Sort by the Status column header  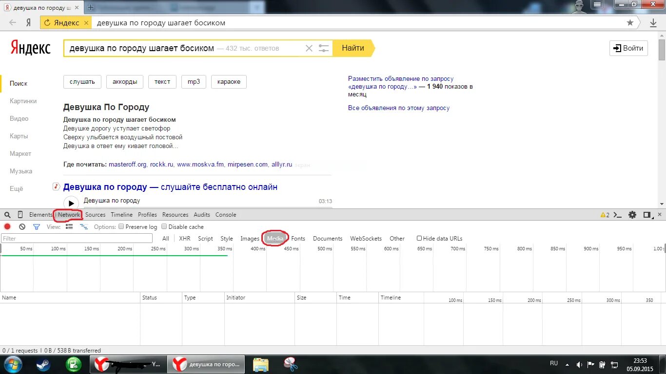161,298
